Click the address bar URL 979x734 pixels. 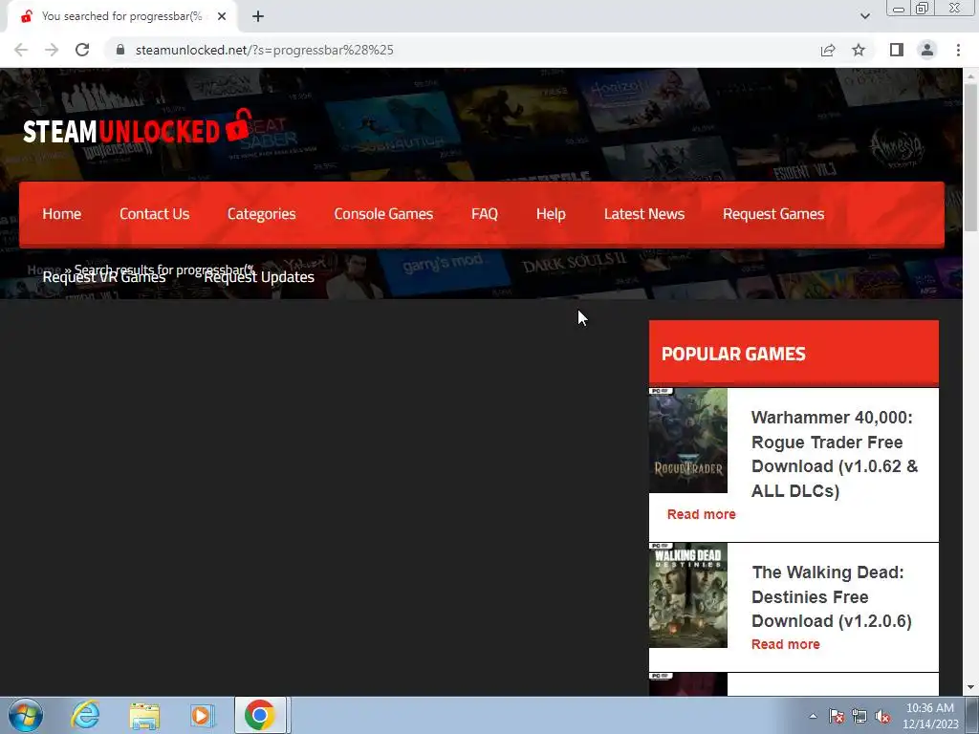[264, 50]
